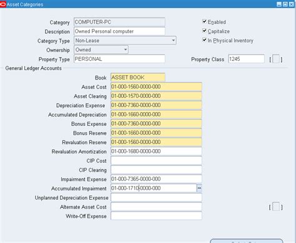Uncheck the Capitalize checkbox
This screenshot has width=296, height=243.
click(x=204, y=31)
